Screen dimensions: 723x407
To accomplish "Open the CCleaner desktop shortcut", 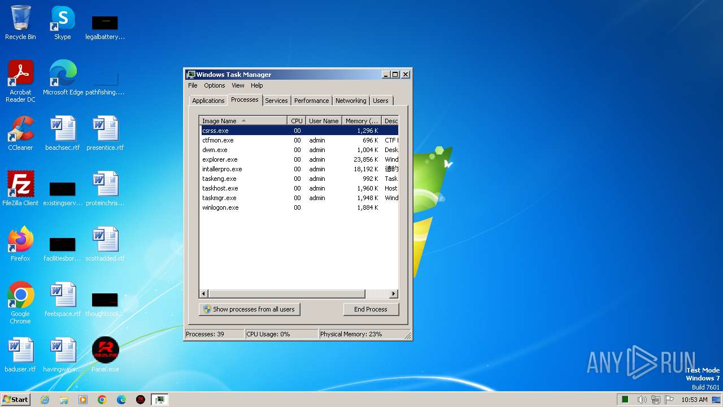I will point(20,133).
